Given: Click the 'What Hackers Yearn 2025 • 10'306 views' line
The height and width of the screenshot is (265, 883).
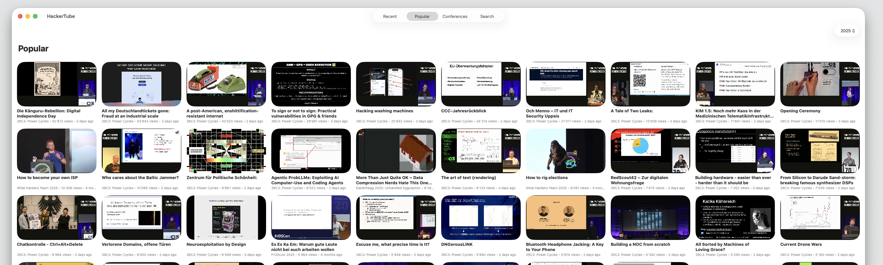Looking at the screenshot, I should [x=56, y=188].
